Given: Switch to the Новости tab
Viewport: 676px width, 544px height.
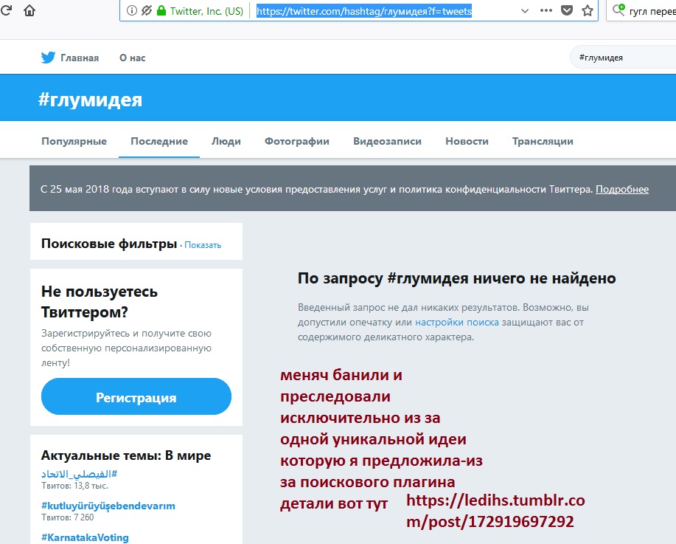Looking at the screenshot, I should click(467, 141).
